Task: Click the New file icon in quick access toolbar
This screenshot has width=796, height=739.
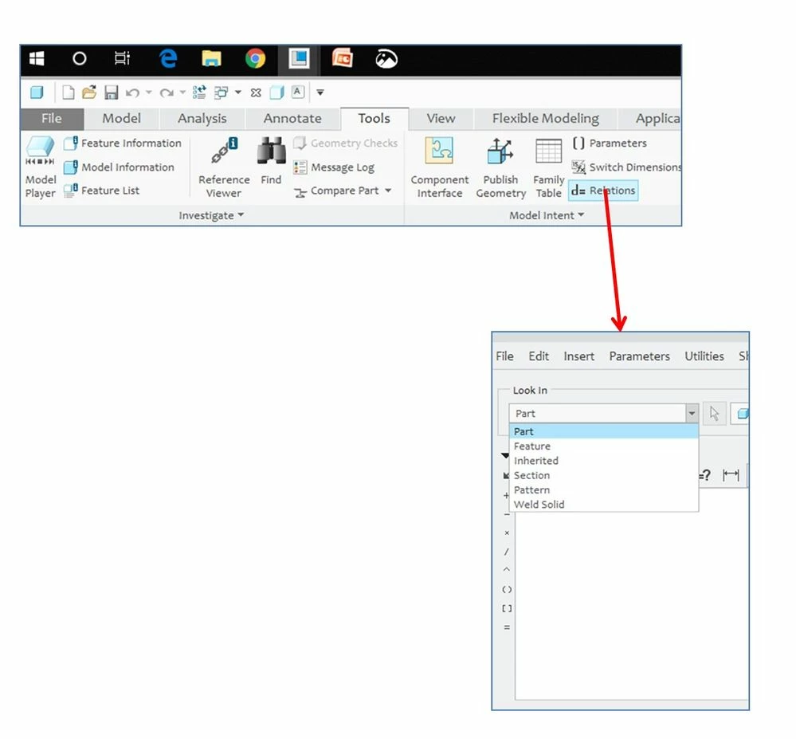Action: tap(68, 92)
